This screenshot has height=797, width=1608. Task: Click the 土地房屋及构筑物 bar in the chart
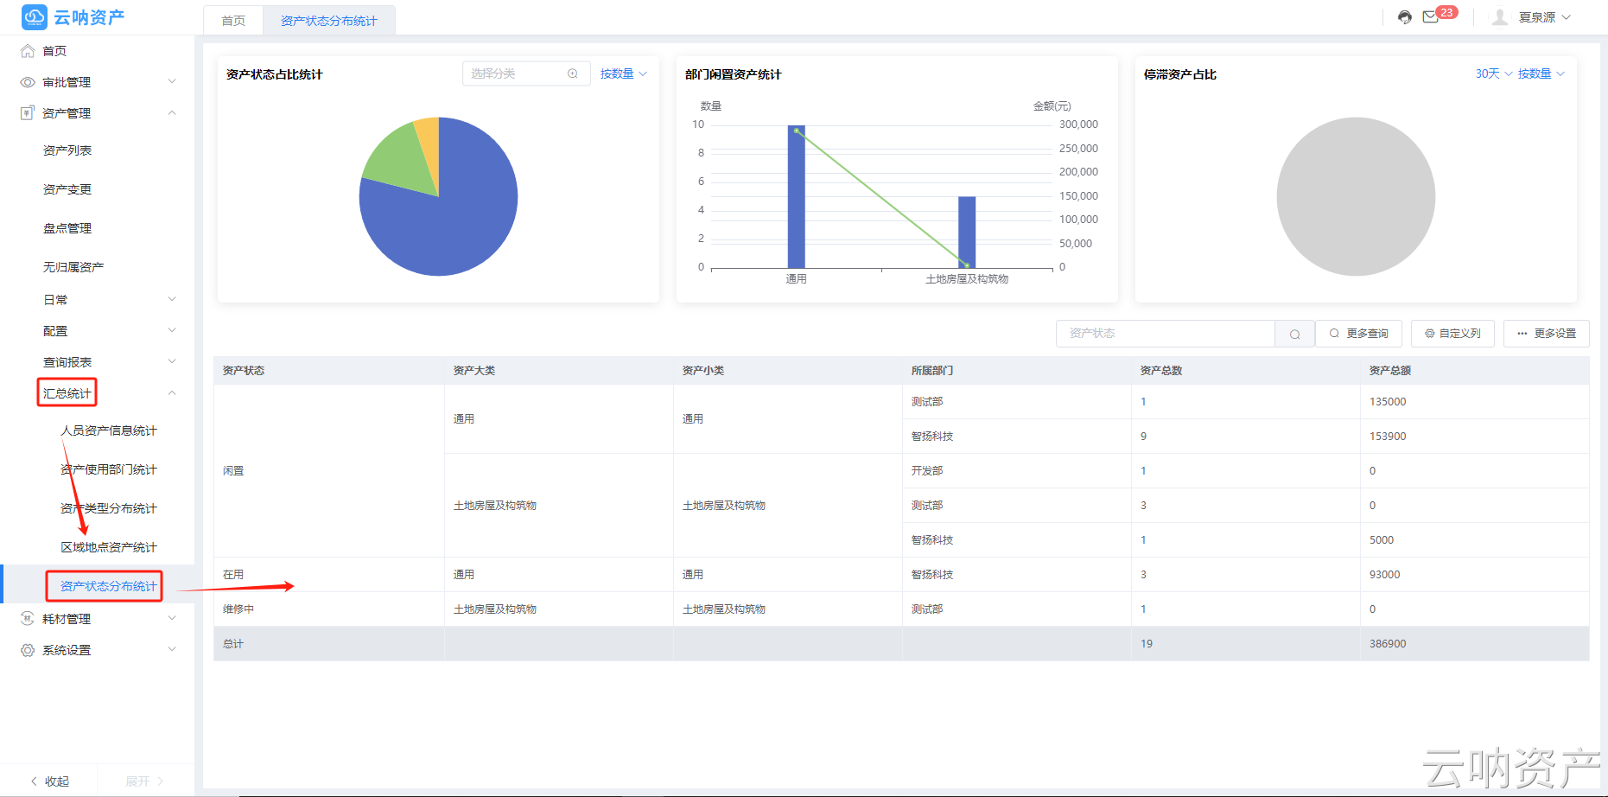pyautogui.click(x=967, y=233)
